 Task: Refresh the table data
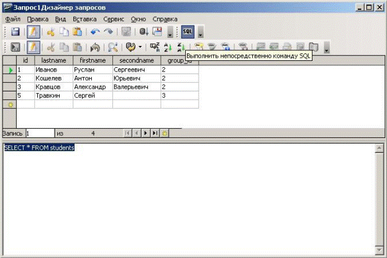click(131, 47)
